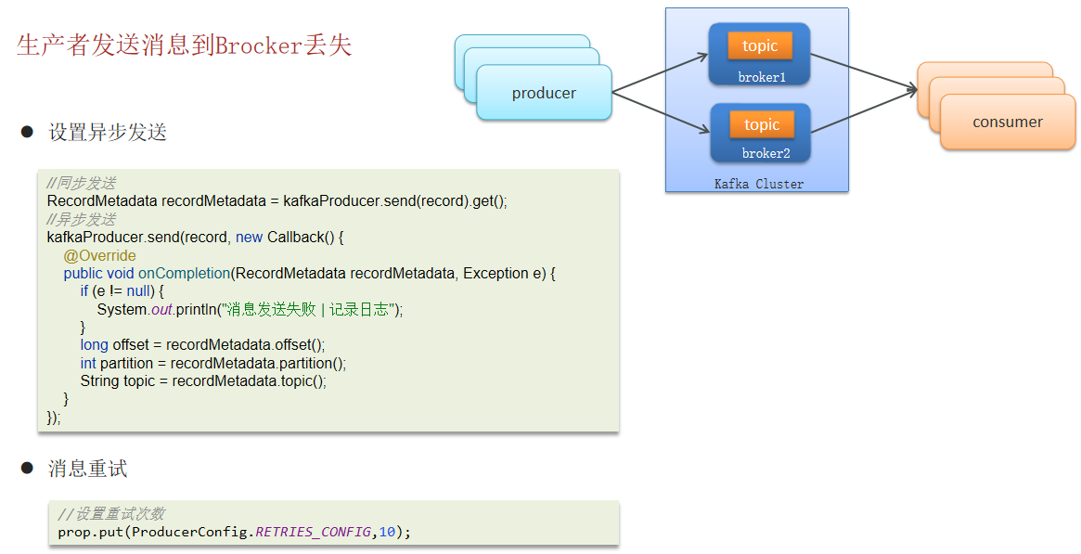Select the producer box in the diagram

coord(544,93)
